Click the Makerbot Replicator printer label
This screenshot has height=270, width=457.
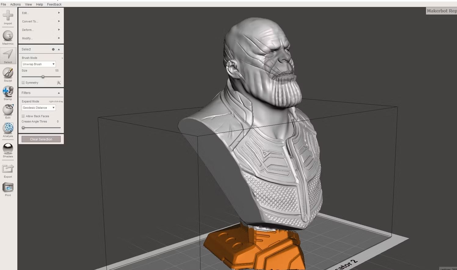point(441,11)
